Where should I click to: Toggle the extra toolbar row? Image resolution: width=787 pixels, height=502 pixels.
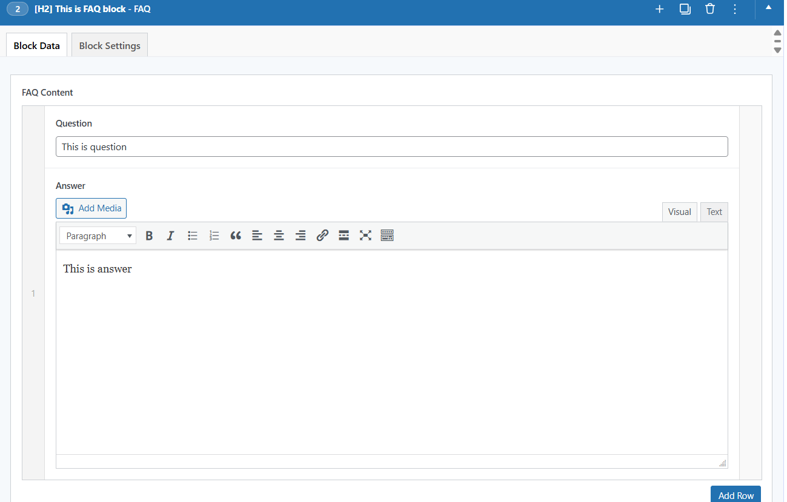[x=387, y=236]
